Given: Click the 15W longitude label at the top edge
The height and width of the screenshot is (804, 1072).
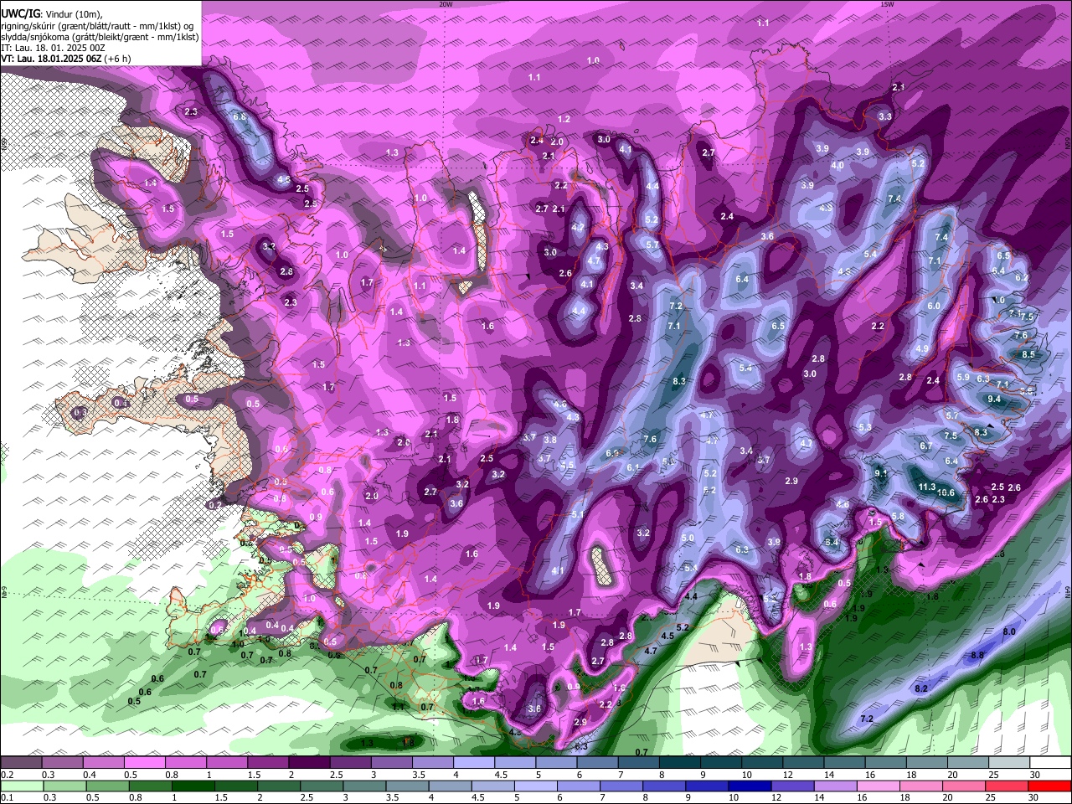Looking at the screenshot, I should pyautogui.click(x=887, y=4).
